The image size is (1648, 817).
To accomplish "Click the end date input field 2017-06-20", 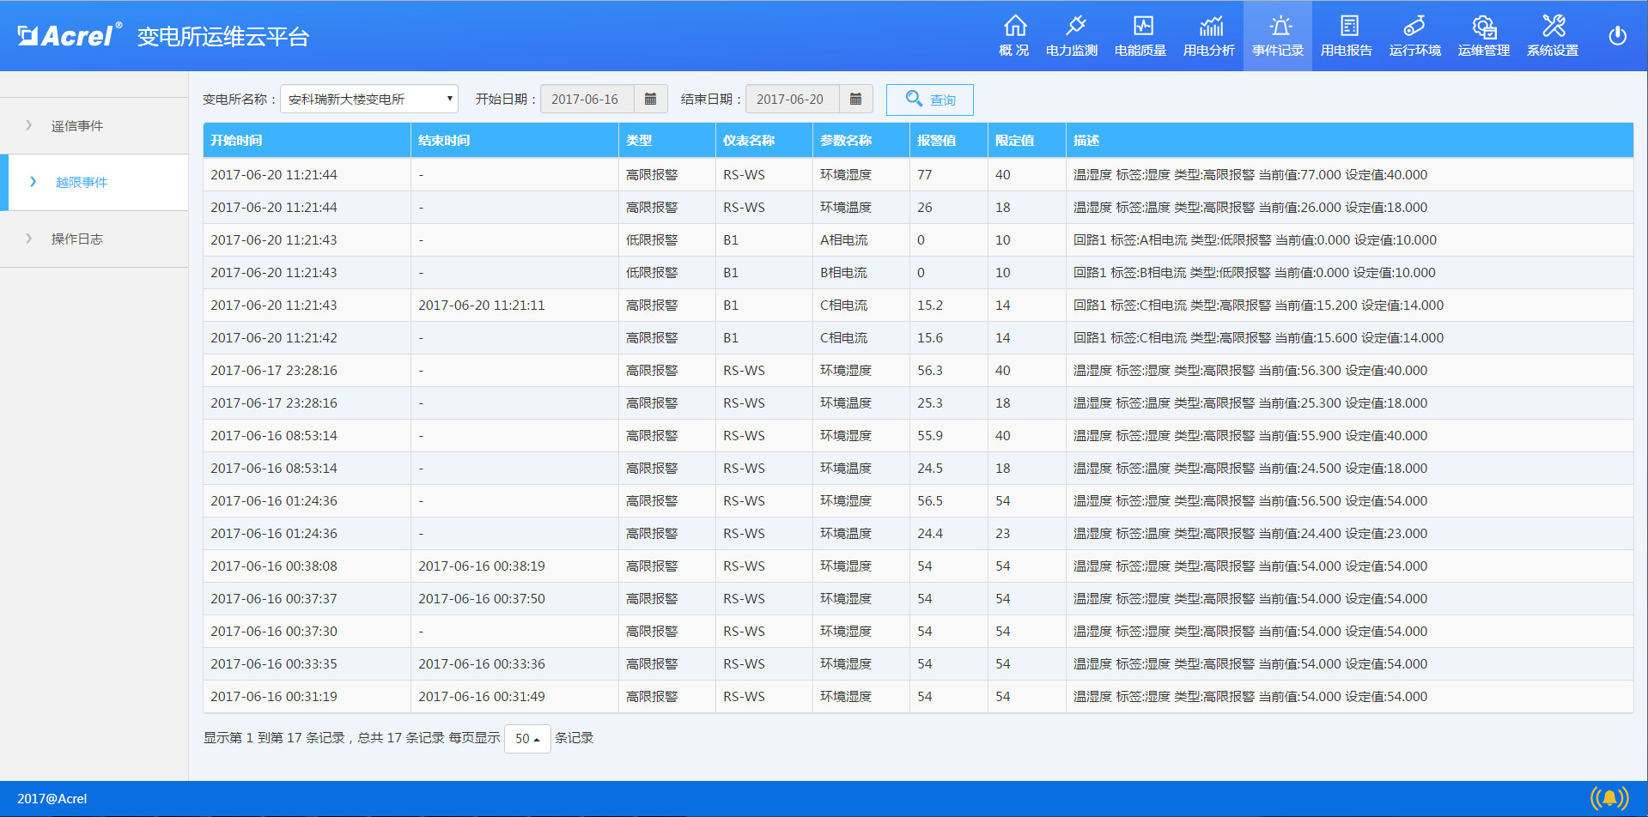I will [790, 99].
